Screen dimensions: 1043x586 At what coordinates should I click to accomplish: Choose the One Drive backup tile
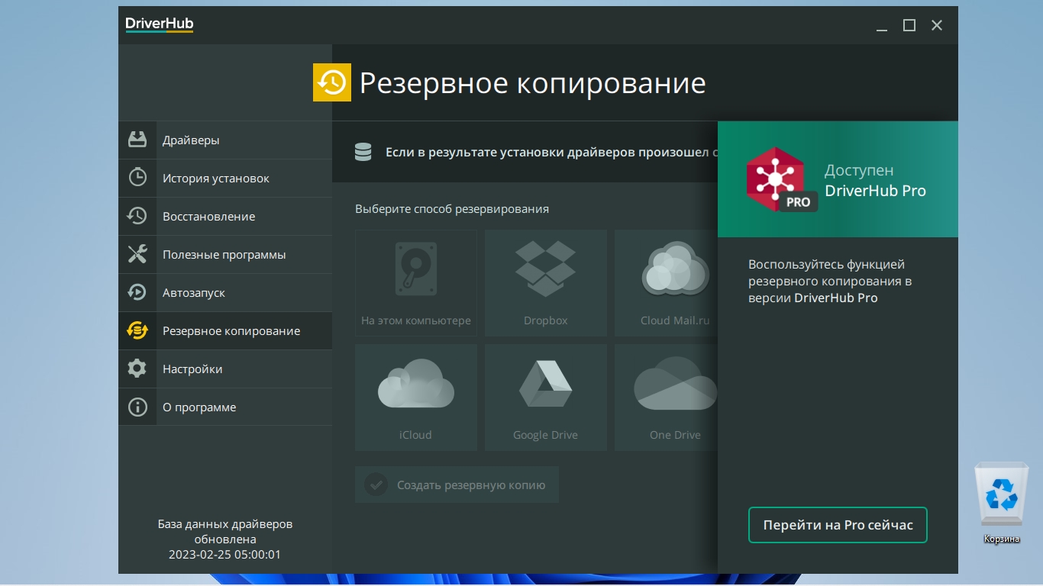point(667,398)
